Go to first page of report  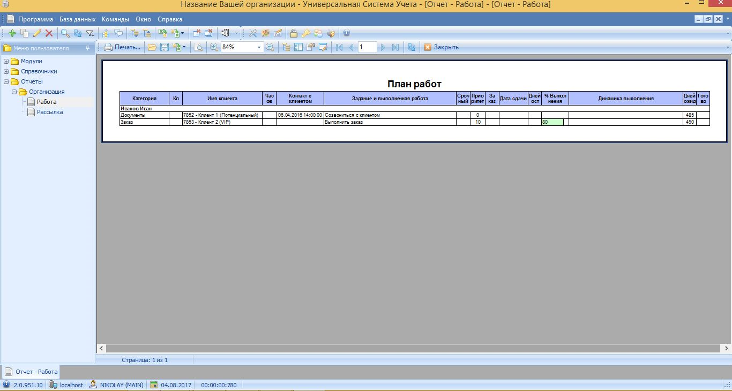[339, 47]
